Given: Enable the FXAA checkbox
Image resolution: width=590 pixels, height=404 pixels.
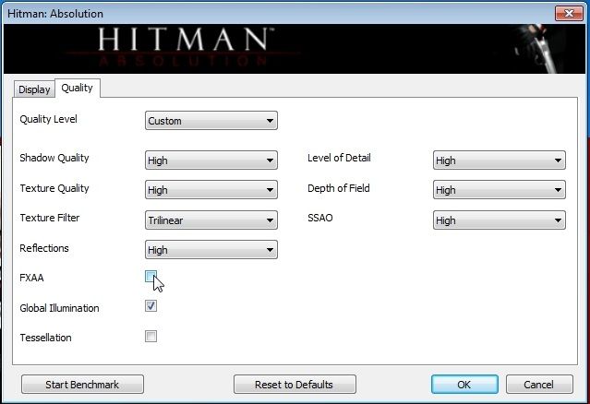Looking at the screenshot, I should 151,277.
